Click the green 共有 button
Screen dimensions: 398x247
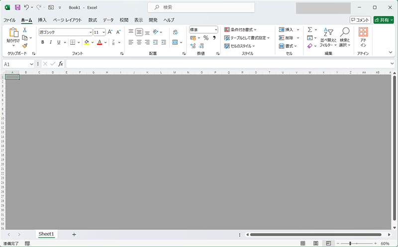point(384,20)
